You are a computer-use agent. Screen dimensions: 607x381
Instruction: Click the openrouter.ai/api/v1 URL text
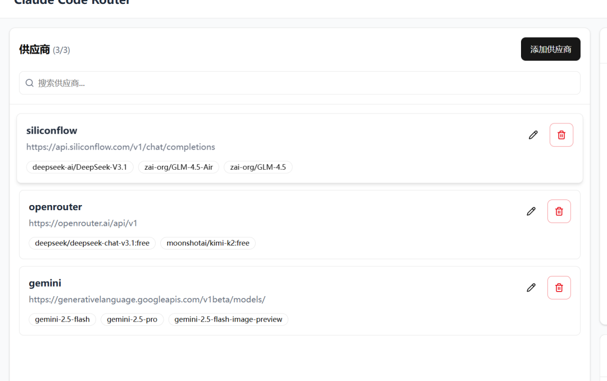click(83, 223)
